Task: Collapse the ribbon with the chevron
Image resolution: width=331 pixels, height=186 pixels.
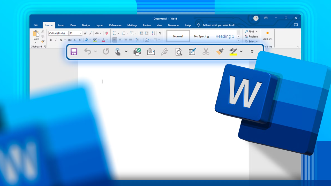Action: pyautogui.click(x=298, y=47)
